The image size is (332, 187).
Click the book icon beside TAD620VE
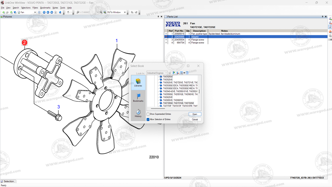160,97
